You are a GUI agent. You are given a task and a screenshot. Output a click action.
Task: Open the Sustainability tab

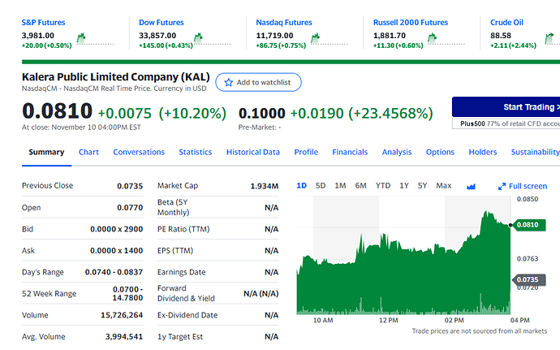pos(536,153)
